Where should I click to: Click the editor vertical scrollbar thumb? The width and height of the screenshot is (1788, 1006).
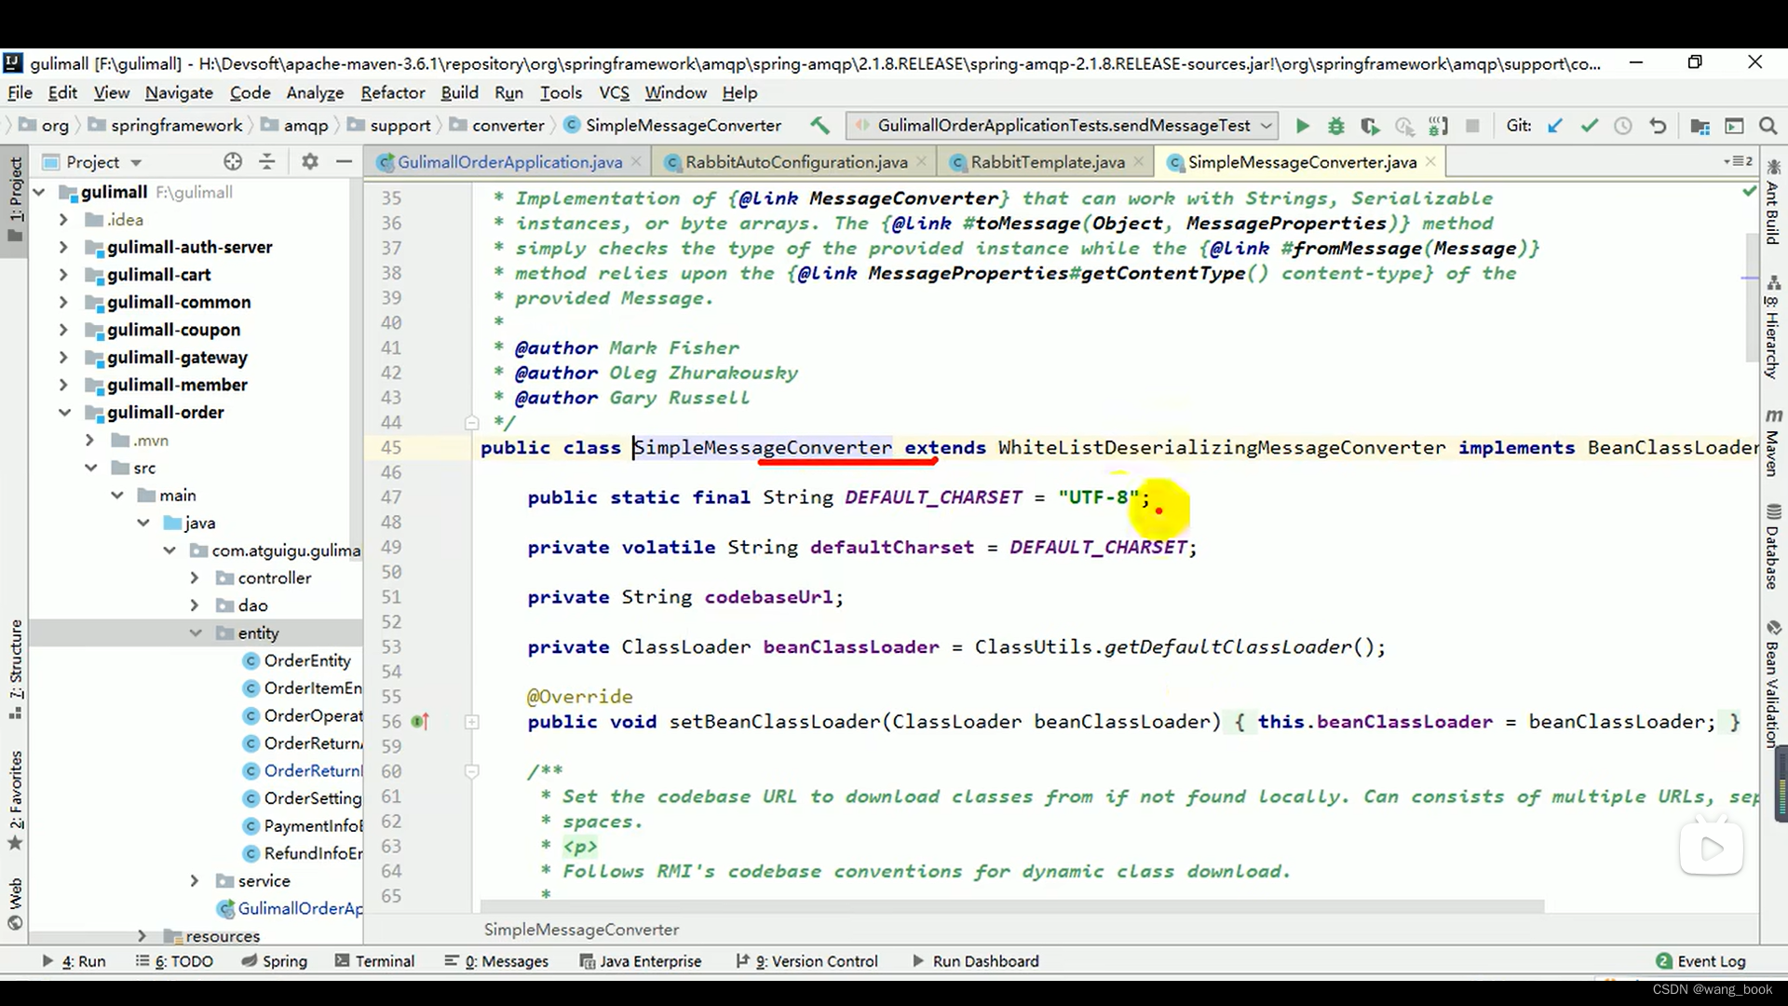point(1751,298)
